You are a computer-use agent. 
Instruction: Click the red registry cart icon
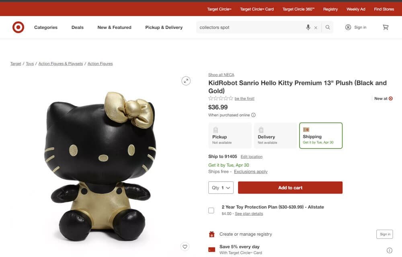tap(211, 234)
